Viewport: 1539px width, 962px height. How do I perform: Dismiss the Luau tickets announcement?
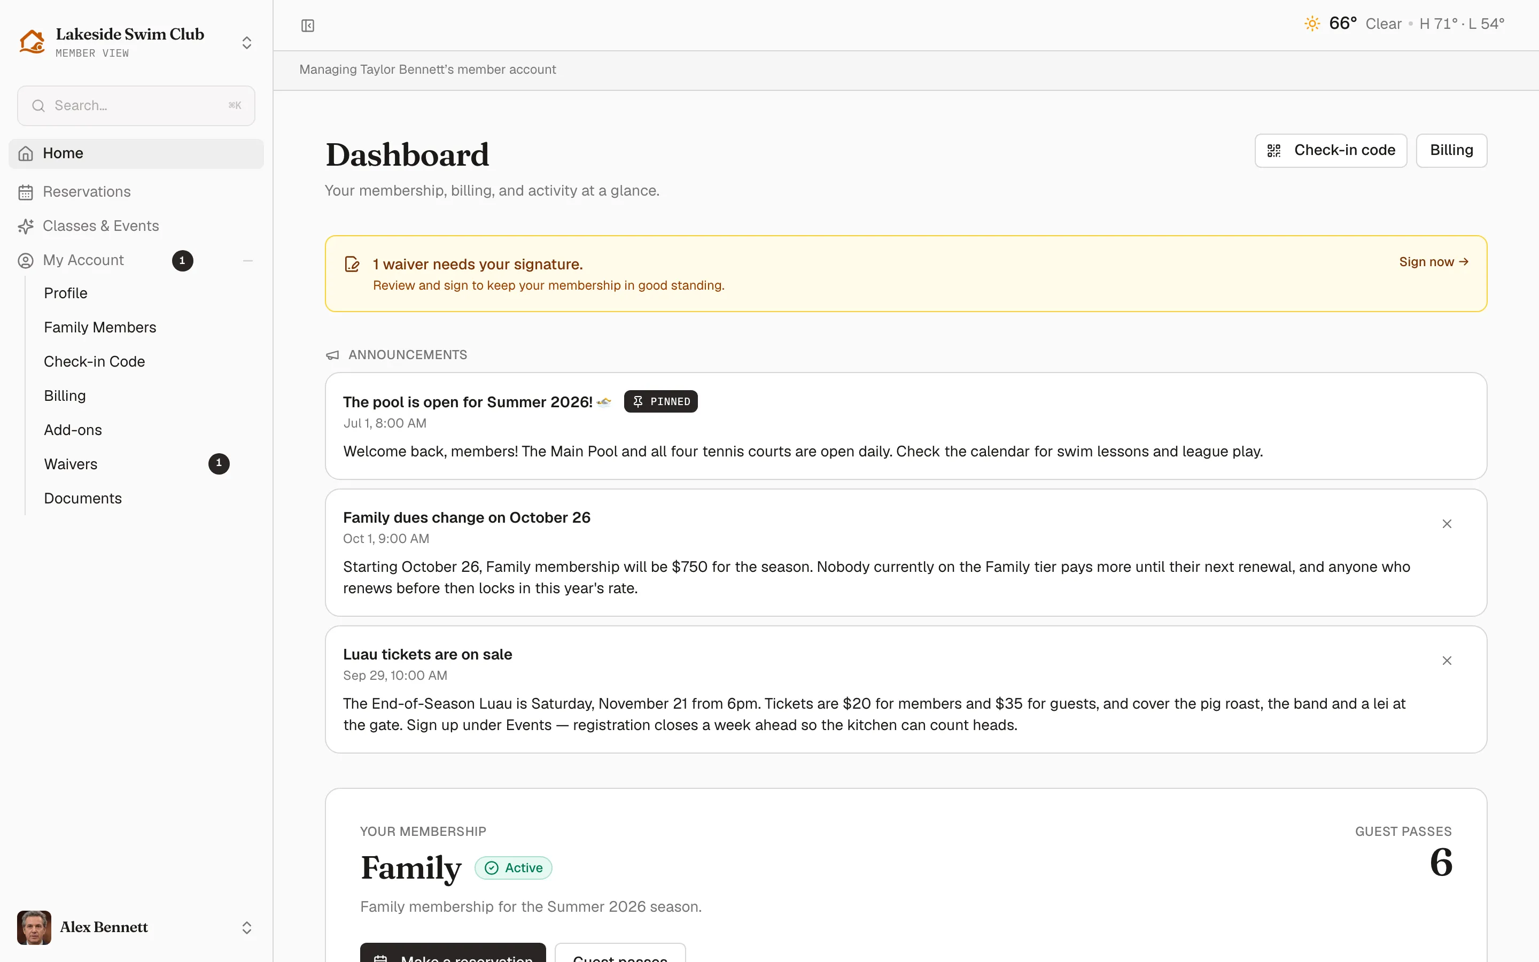(x=1447, y=661)
